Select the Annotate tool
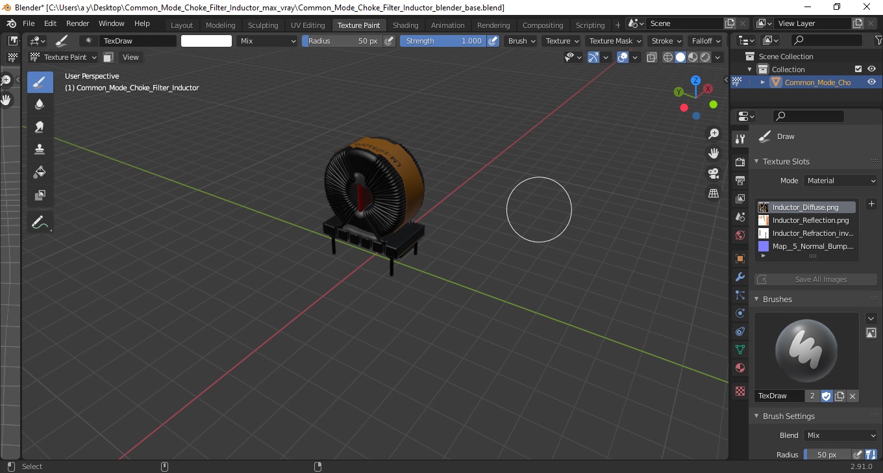The height and width of the screenshot is (473, 883). [40, 222]
